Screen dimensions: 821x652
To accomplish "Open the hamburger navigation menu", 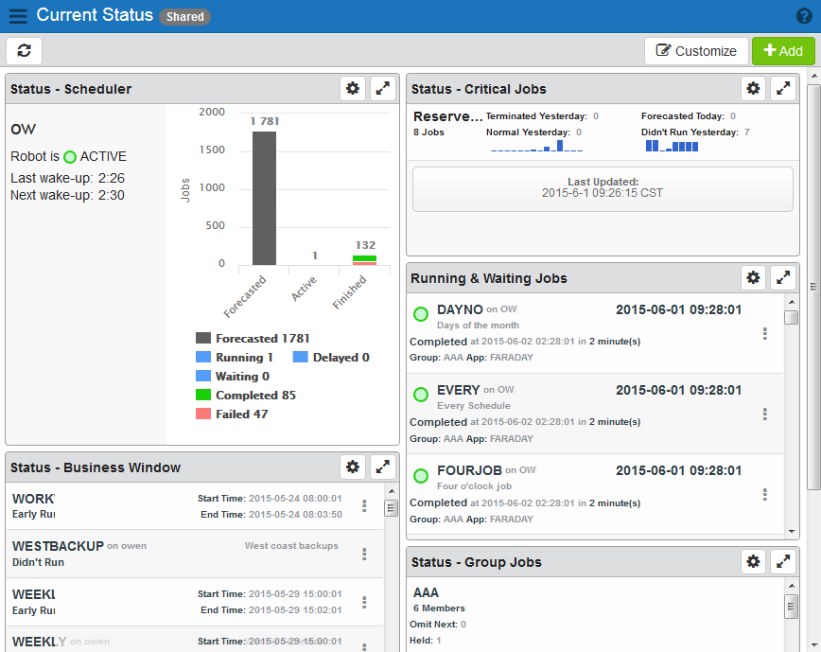I will point(18,16).
